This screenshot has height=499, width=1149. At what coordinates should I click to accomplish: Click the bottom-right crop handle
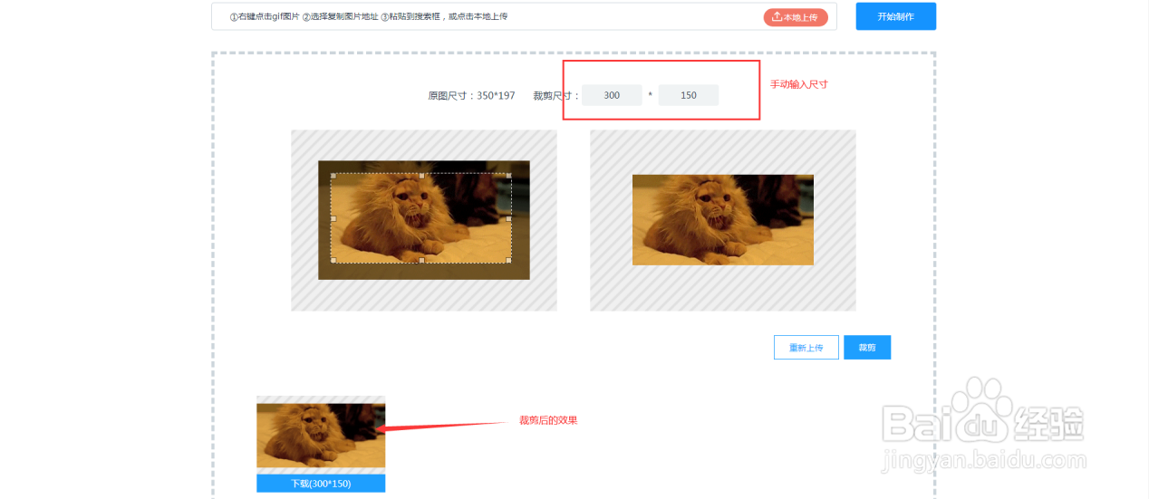[509, 261]
